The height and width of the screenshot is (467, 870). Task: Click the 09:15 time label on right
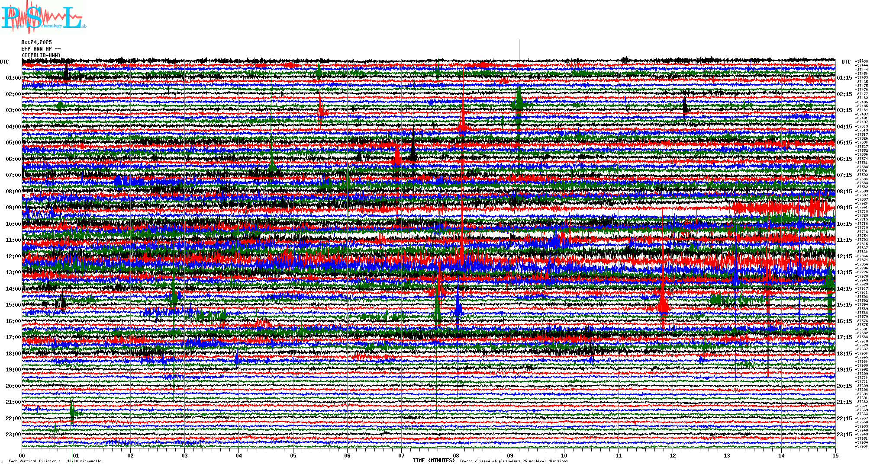coord(844,208)
